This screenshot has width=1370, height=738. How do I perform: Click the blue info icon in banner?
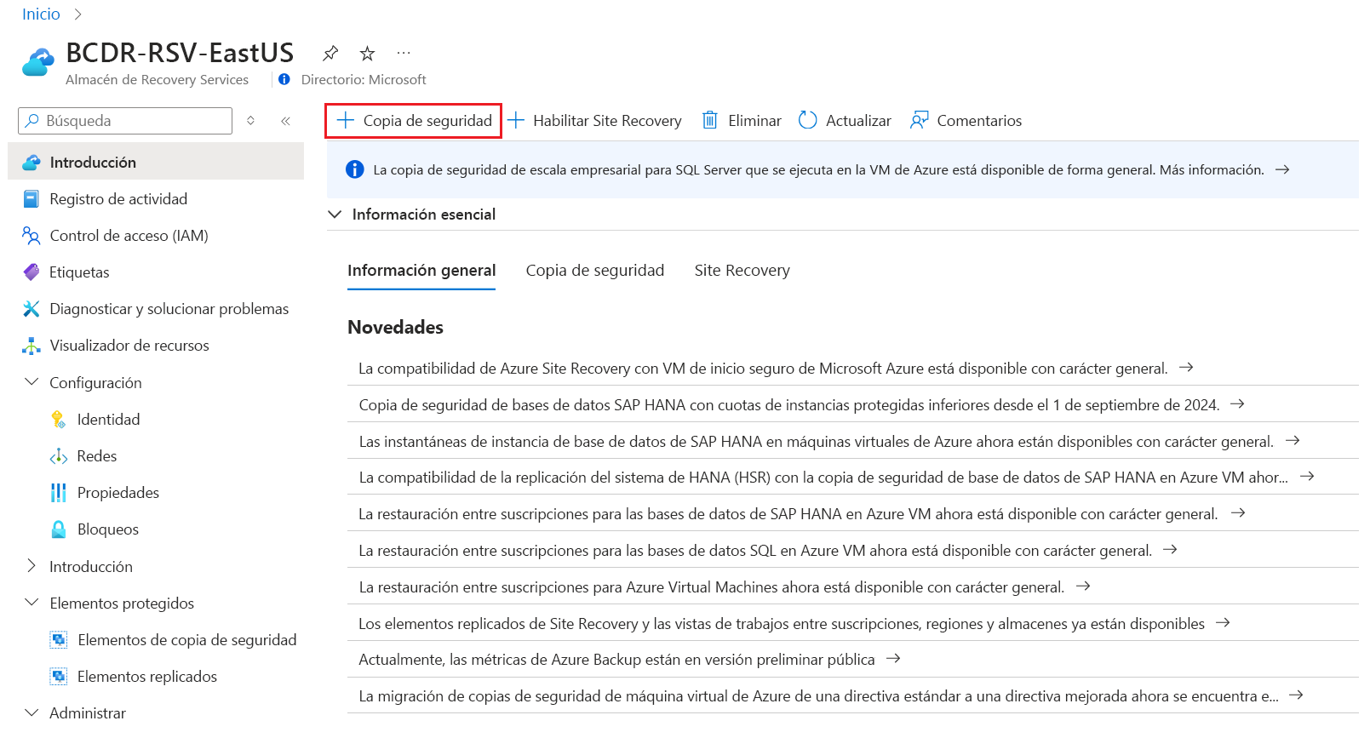coord(355,169)
